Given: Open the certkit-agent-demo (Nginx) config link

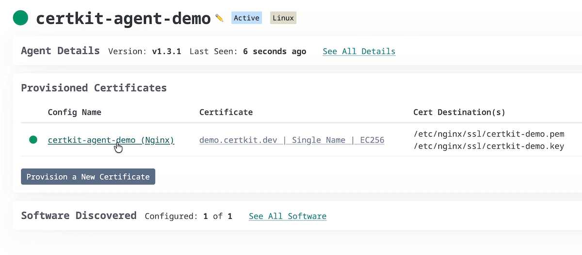Looking at the screenshot, I should pos(111,140).
